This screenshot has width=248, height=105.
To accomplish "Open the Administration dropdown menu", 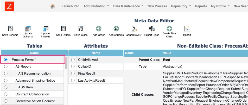I will (x=96, y=6).
